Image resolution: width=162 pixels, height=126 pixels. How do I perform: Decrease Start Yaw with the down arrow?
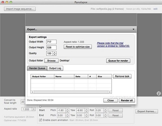click(x=87, y=112)
